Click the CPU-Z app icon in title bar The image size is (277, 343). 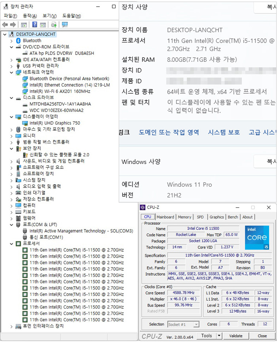click(x=143, y=207)
